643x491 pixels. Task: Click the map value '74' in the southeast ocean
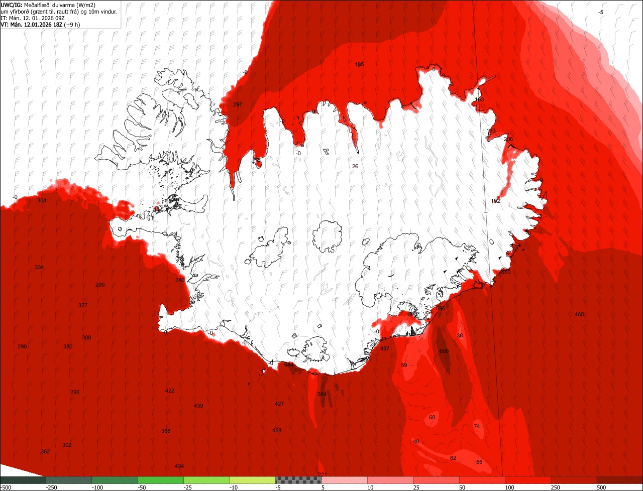(477, 426)
